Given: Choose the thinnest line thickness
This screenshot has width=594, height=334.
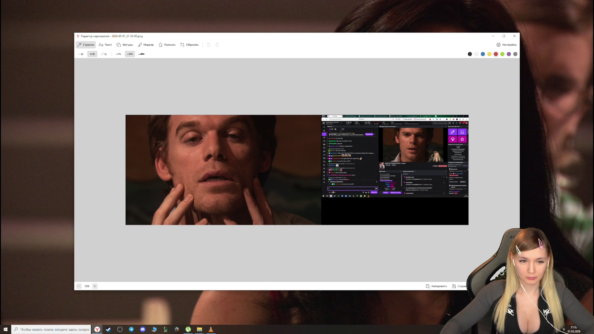Looking at the screenshot, I should [x=118, y=54].
